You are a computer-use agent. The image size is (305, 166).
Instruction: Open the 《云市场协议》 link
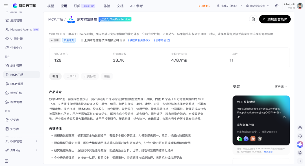162,40
